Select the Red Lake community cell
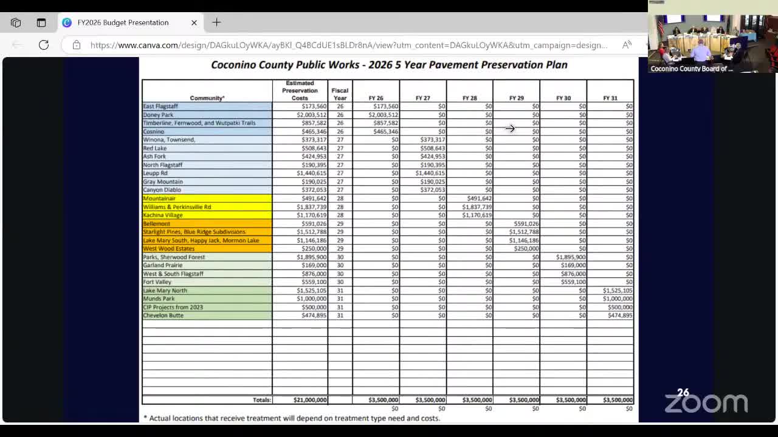Screen dimensions: 778x437 click(x=207, y=148)
